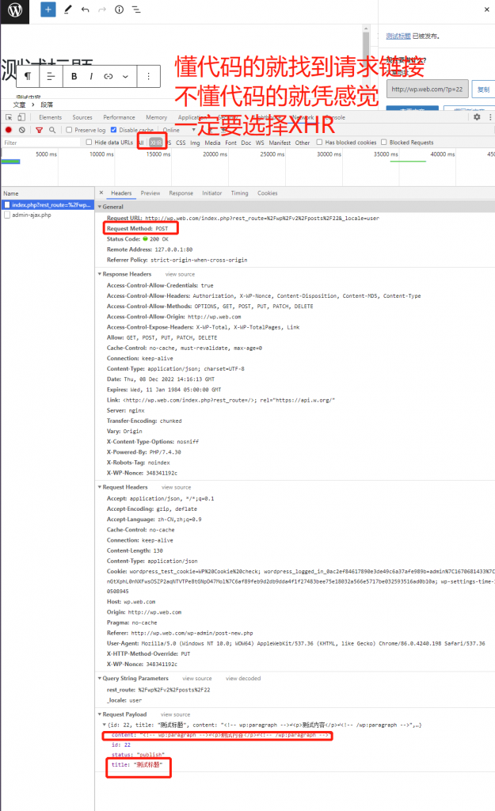Open DevTools three-dot customize menu
The width and height of the screenshot is (495, 811).
[x=489, y=117]
